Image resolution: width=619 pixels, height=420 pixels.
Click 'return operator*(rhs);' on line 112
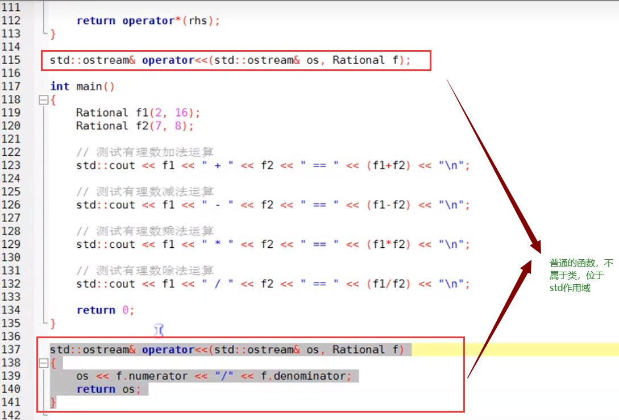pos(148,20)
